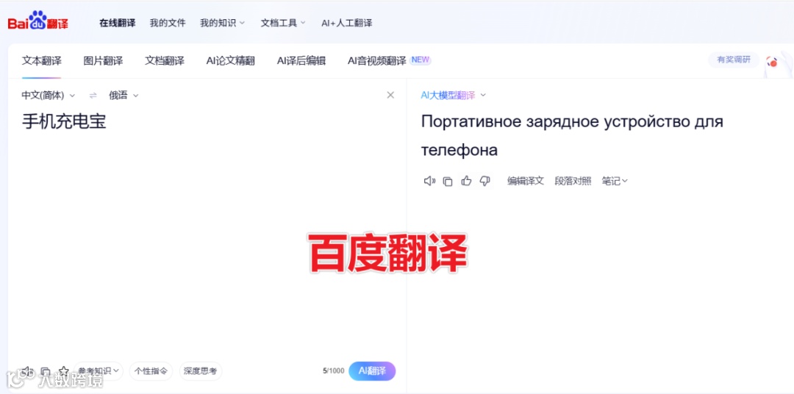The width and height of the screenshot is (794, 394).
Task: Click the AI翻译 button
Action: [x=372, y=370]
